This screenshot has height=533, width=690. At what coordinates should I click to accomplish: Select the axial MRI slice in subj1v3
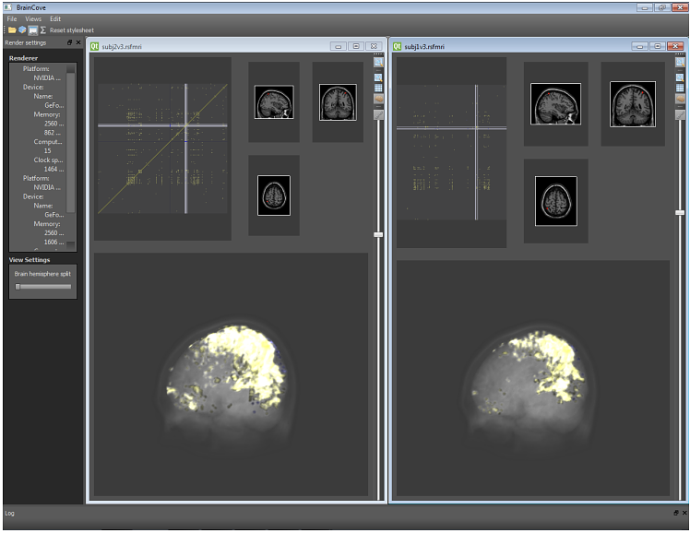coord(556,201)
